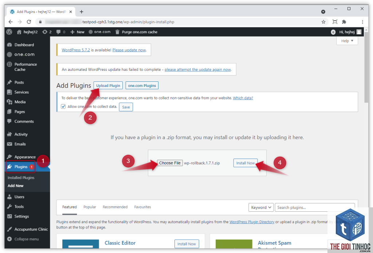This screenshot has width=373, height=253.
Task: Reload the page with refresh icon
Action: (x=29, y=22)
